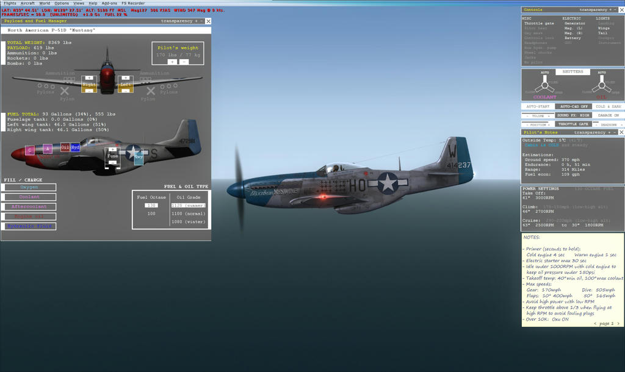Viewport: 625px width, 372px height.
Task: Toggle Throttle gate in MISC controls
Action: click(539, 24)
